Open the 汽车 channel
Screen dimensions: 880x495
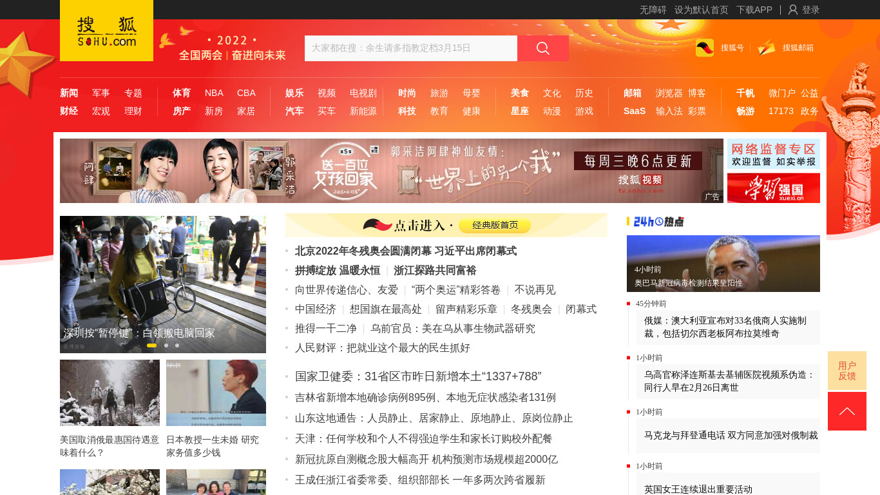294,111
